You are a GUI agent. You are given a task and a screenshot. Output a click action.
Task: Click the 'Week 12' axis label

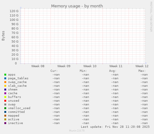tap(142, 66)
